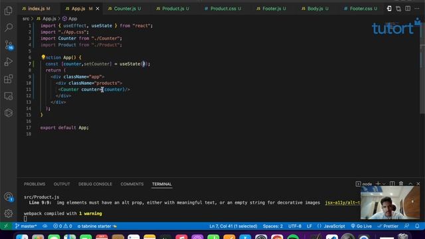Open Source Control view with pending changes
Viewport: 425px width, 239px height.
coord(9,44)
